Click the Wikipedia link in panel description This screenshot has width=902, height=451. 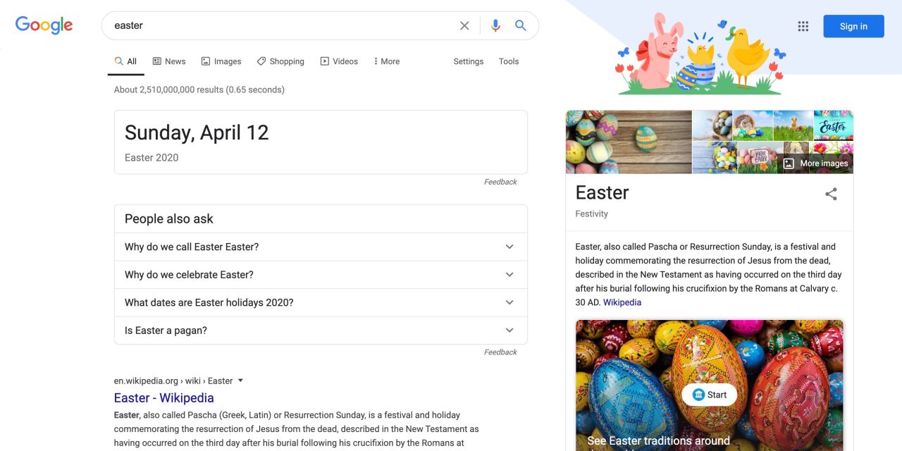pyautogui.click(x=622, y=302)
